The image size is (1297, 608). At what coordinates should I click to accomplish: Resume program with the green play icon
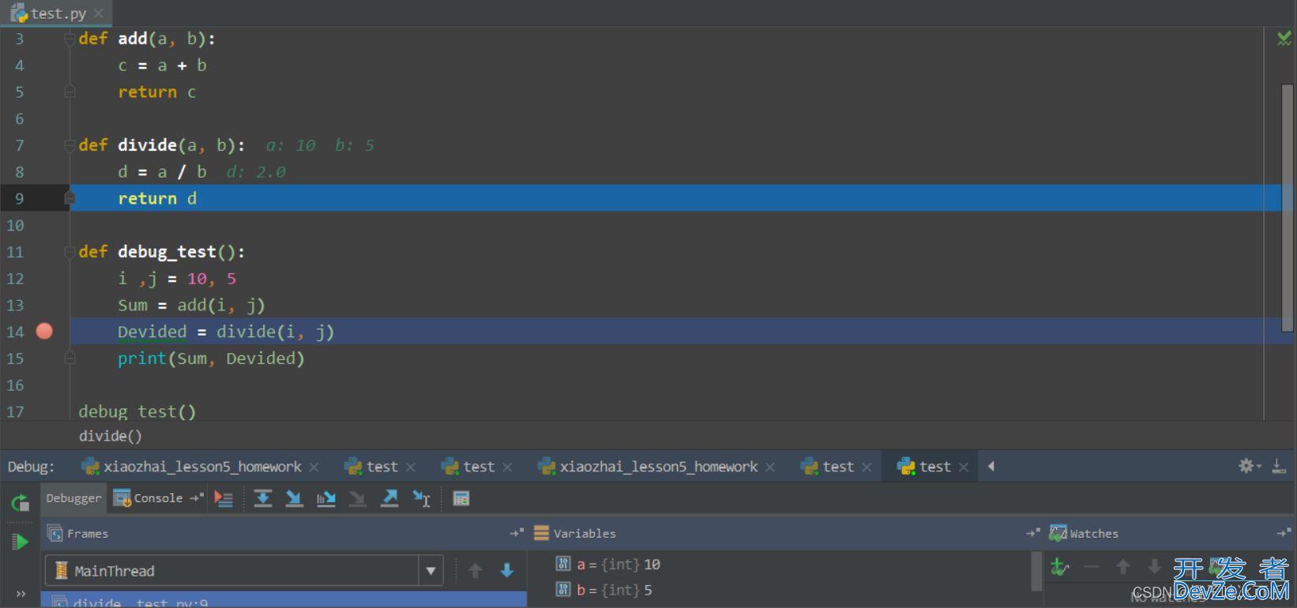point(21,542)
